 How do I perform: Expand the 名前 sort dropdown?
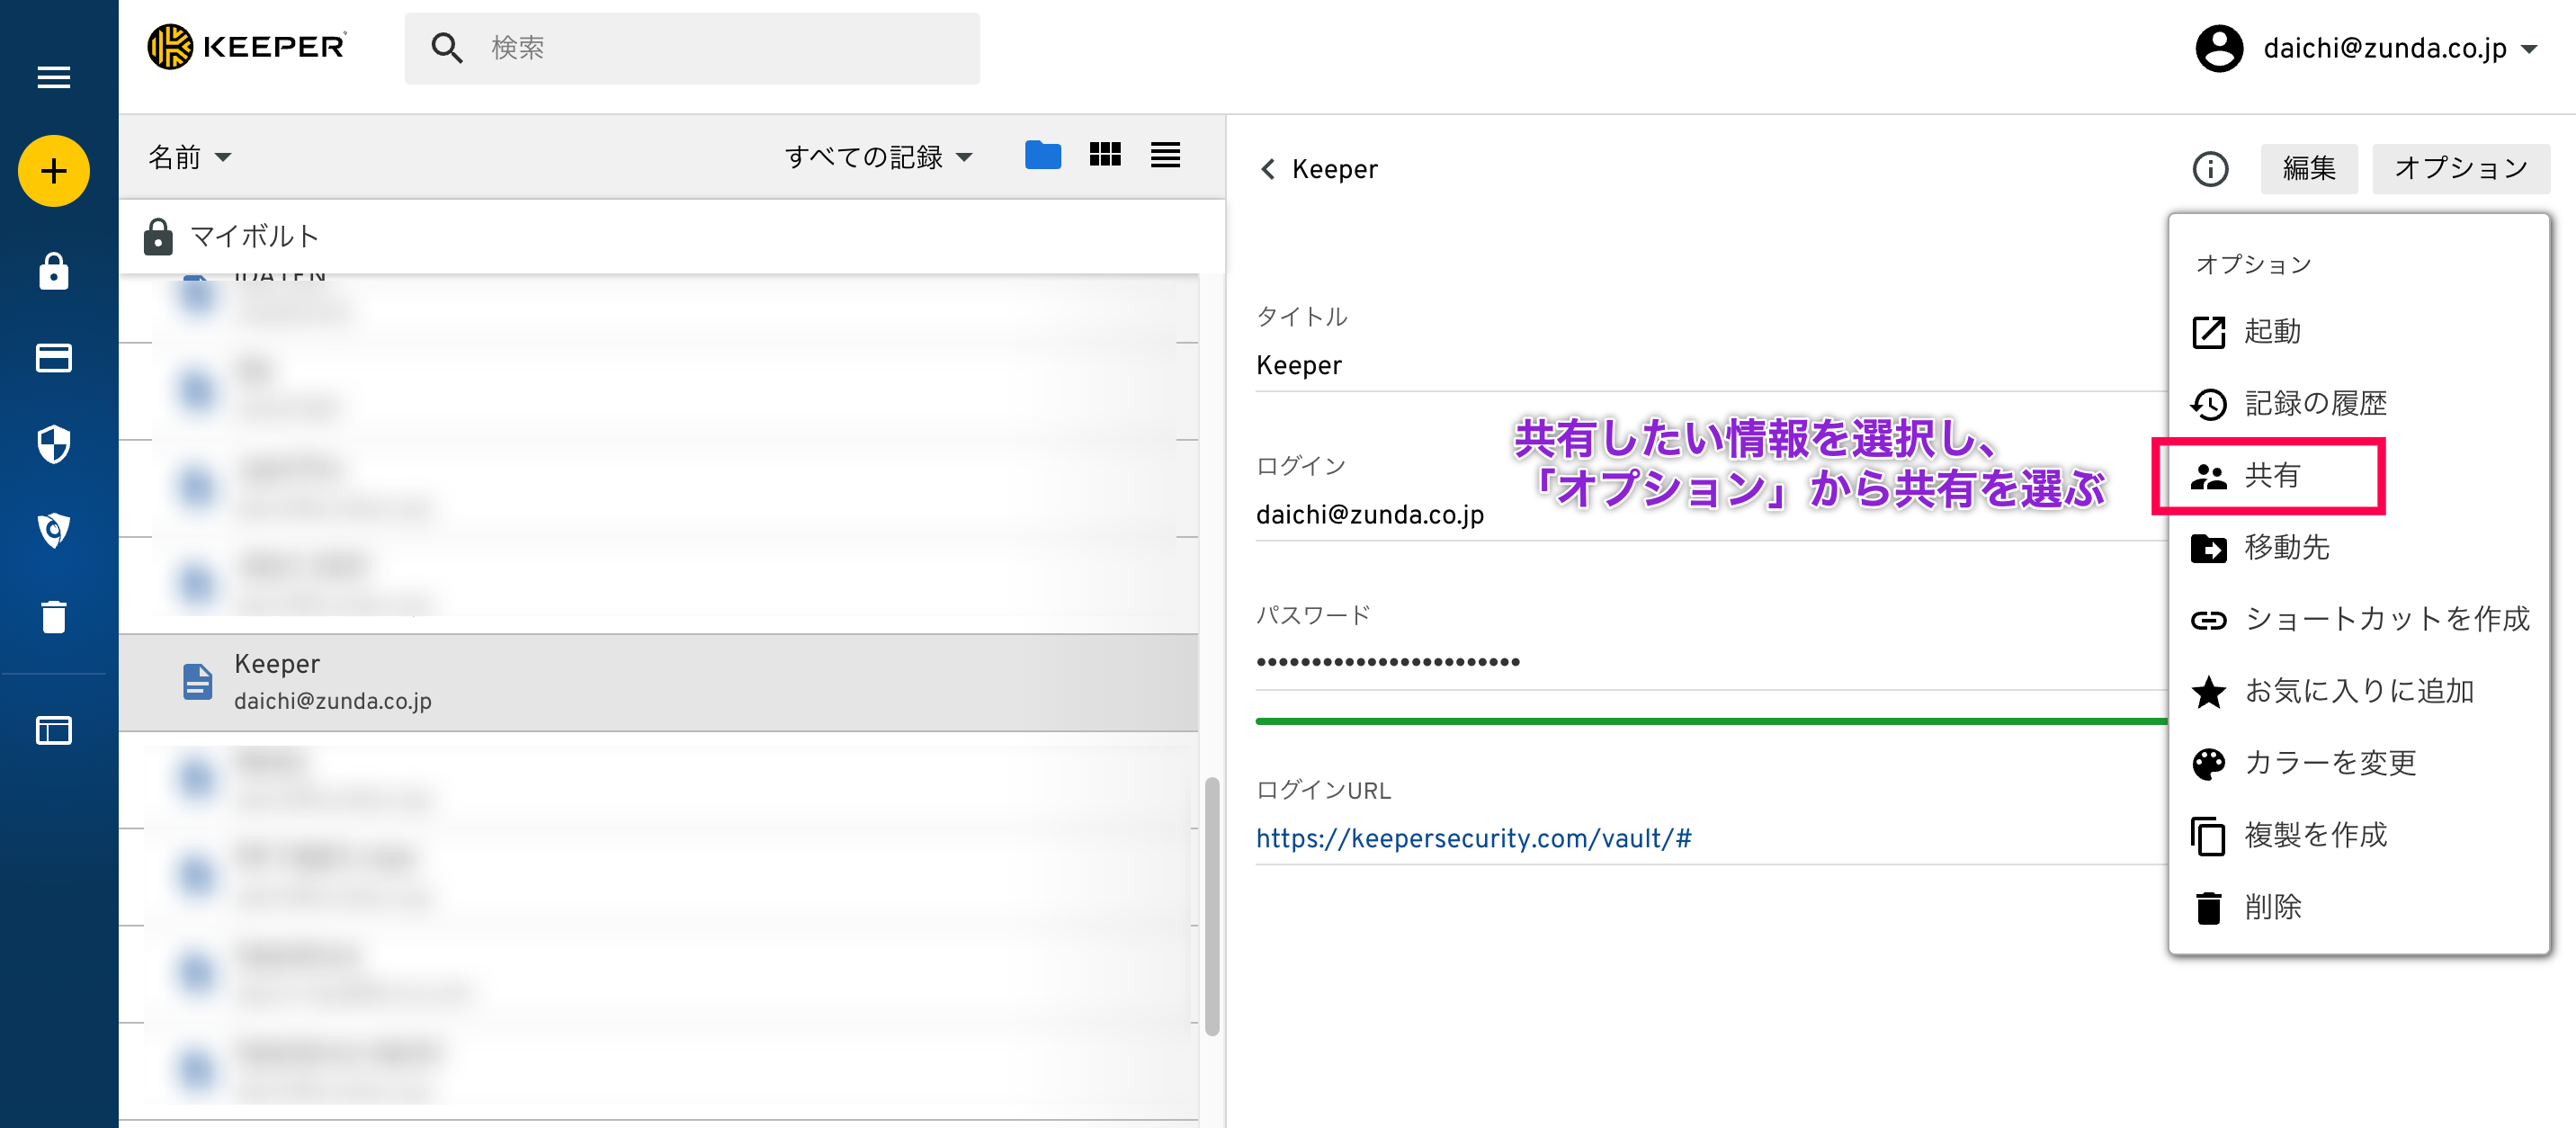[189, 157]
